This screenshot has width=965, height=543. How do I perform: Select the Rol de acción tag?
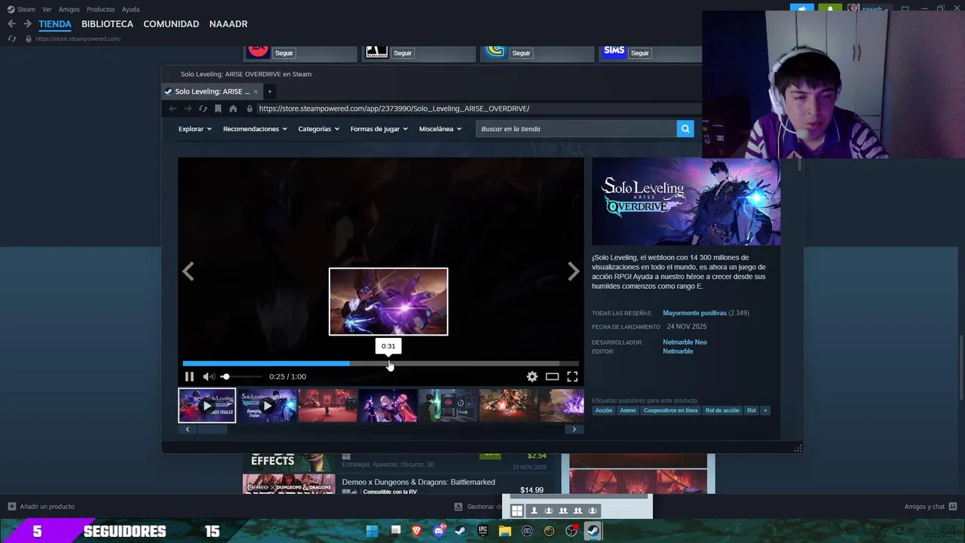(722, 410)
